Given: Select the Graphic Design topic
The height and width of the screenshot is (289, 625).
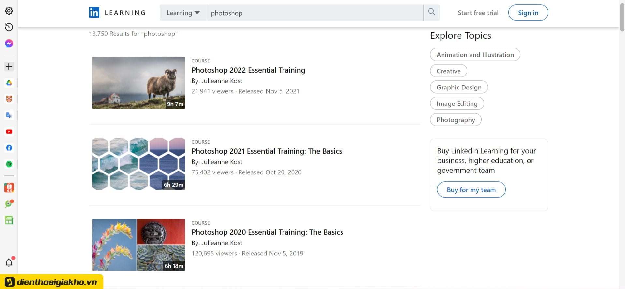Looking at the screenshot, I should click(459, 87).
